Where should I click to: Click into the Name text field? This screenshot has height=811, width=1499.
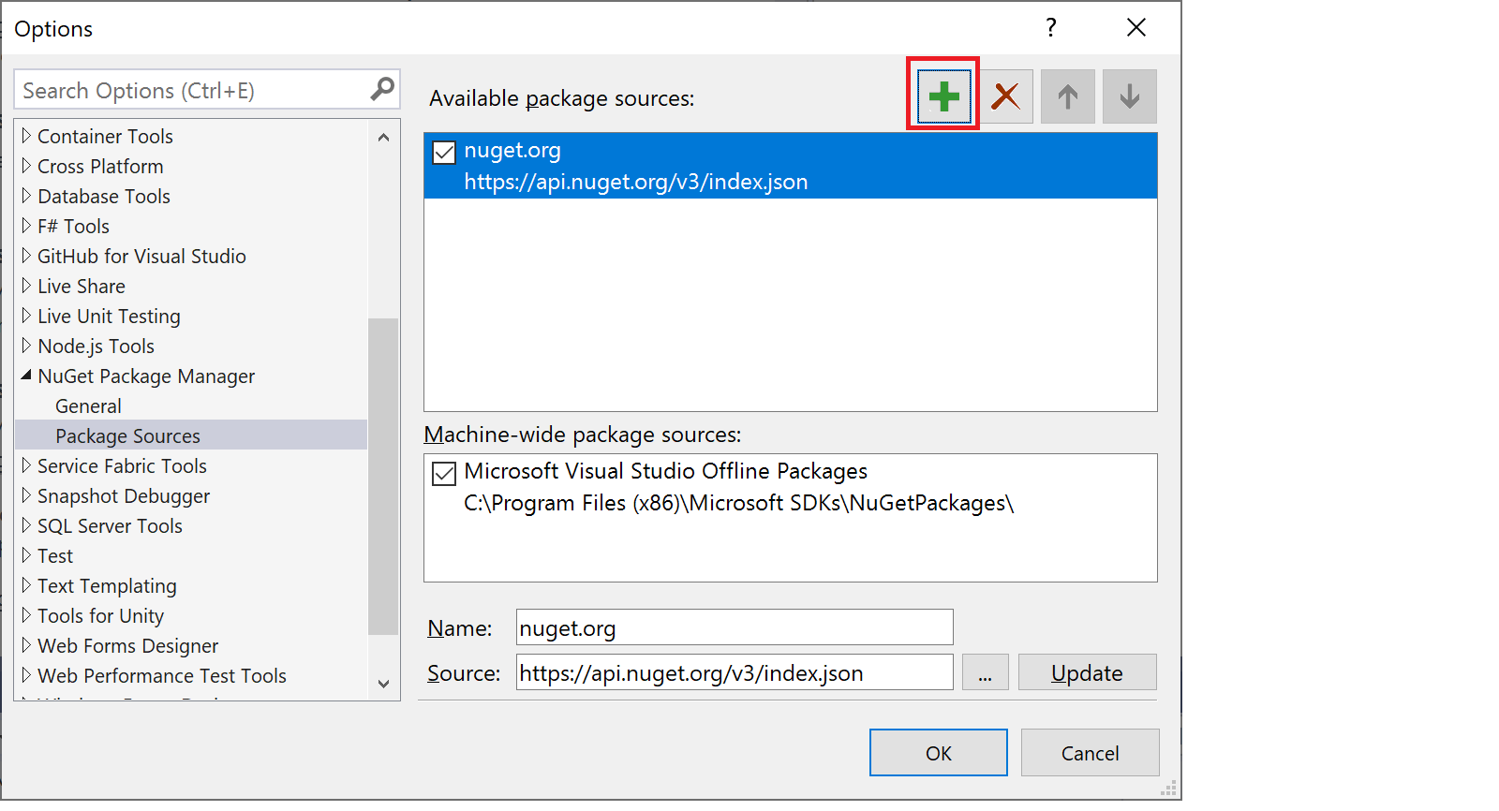pyautogui.click(x=734, y=627)
